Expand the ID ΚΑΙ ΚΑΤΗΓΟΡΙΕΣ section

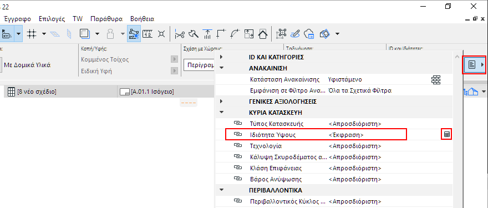tap(221, 57)
